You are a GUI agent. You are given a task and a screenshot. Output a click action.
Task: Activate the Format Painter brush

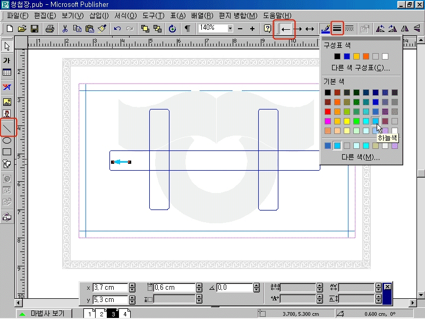pos(102,29)
